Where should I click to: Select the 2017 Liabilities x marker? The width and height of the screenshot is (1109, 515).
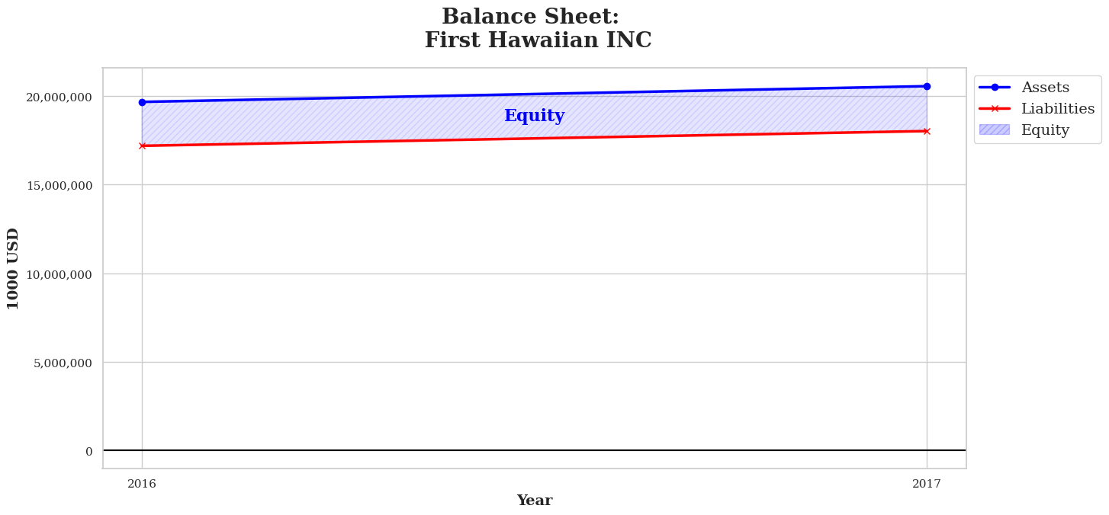pos(927,131)
